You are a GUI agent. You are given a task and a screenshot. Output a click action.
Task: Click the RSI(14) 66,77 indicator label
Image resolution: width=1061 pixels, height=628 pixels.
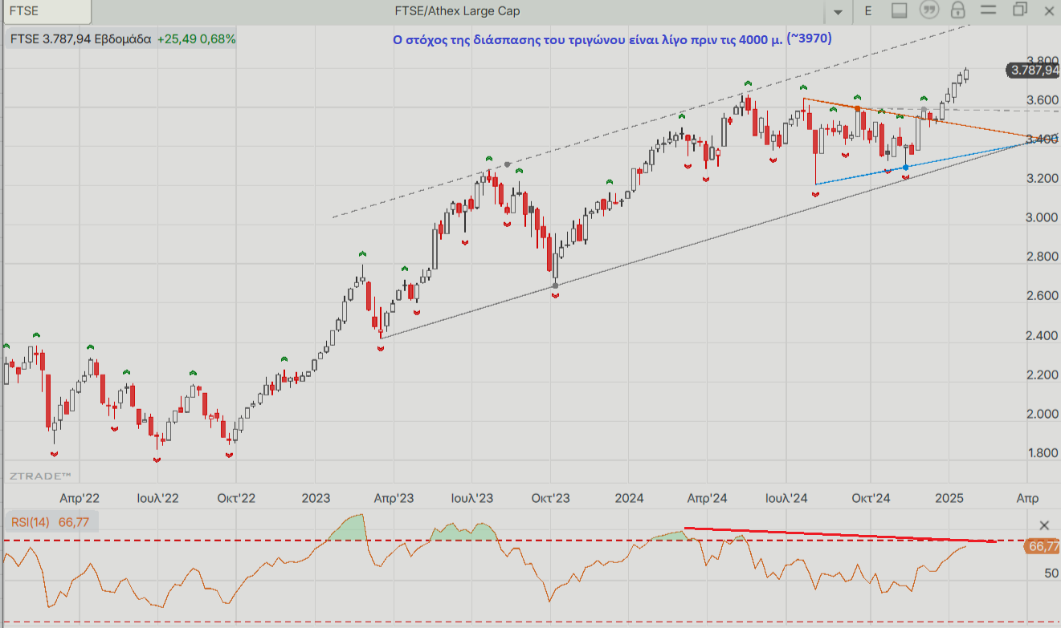click(51, 523)
